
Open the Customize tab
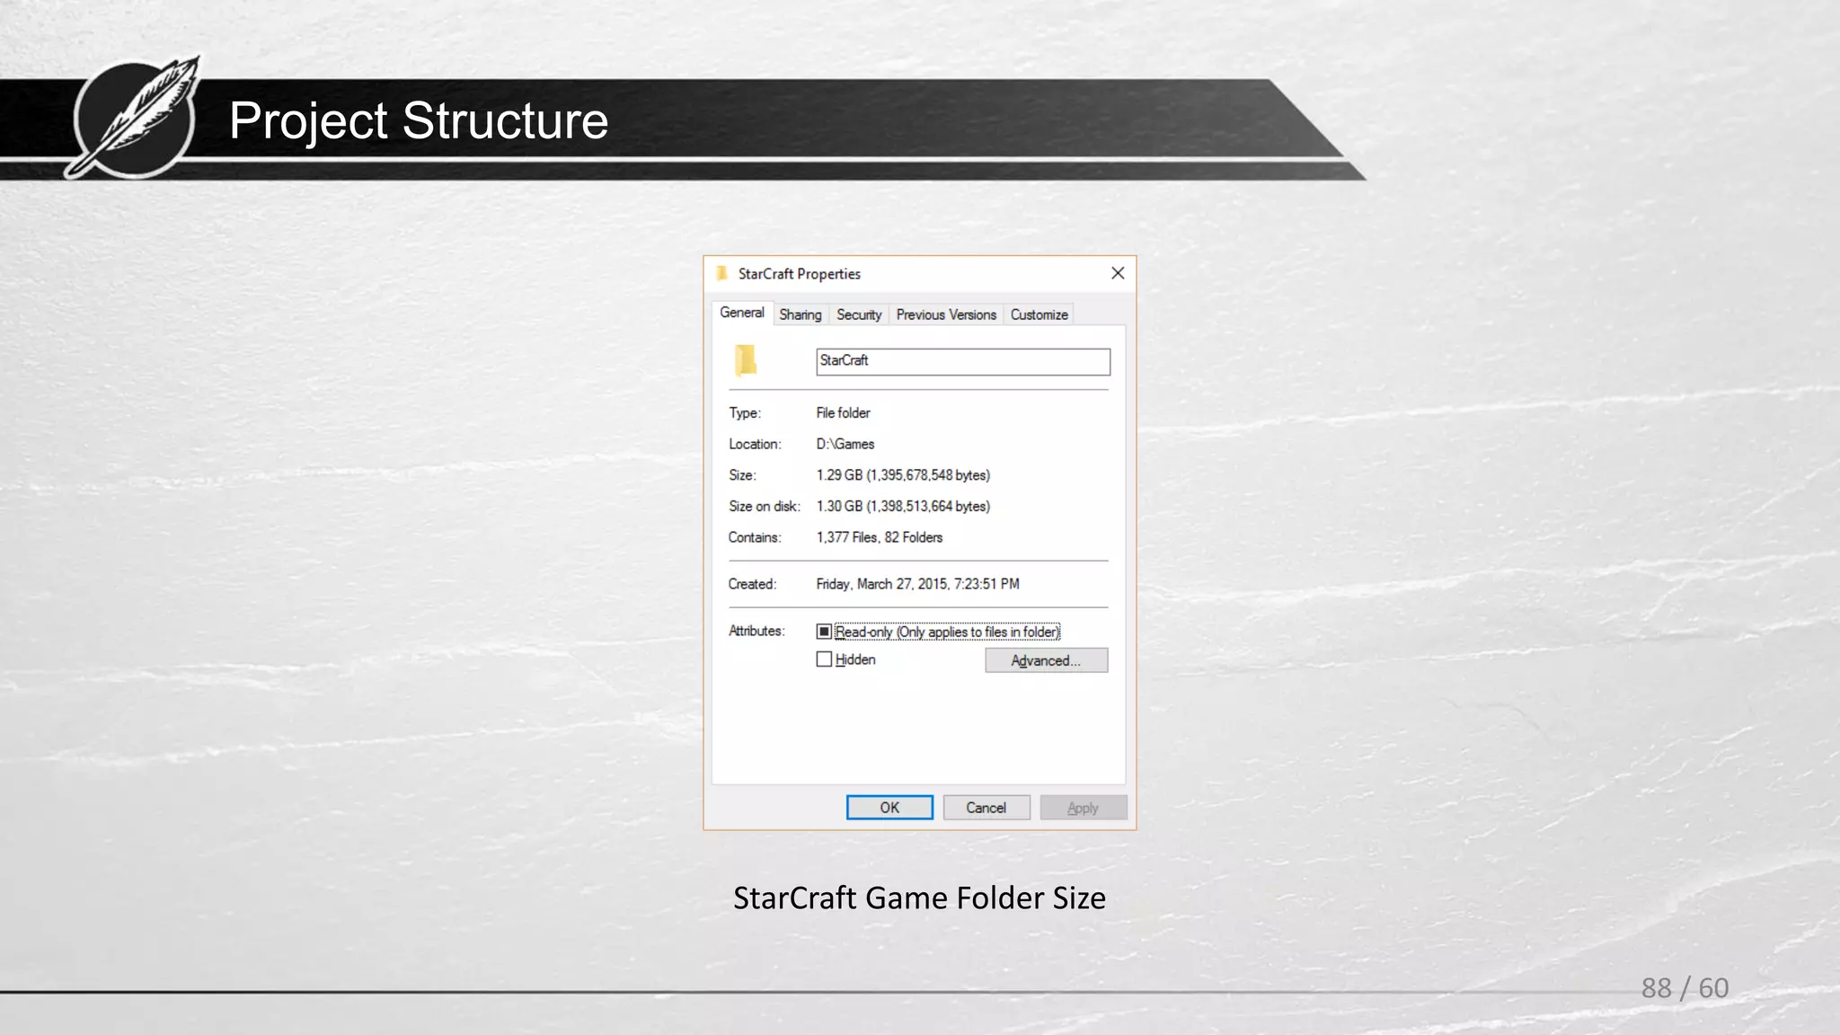1039,314
